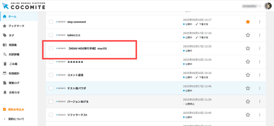
Task: Open the table1111 manual
Action: [x=74, y=35]
